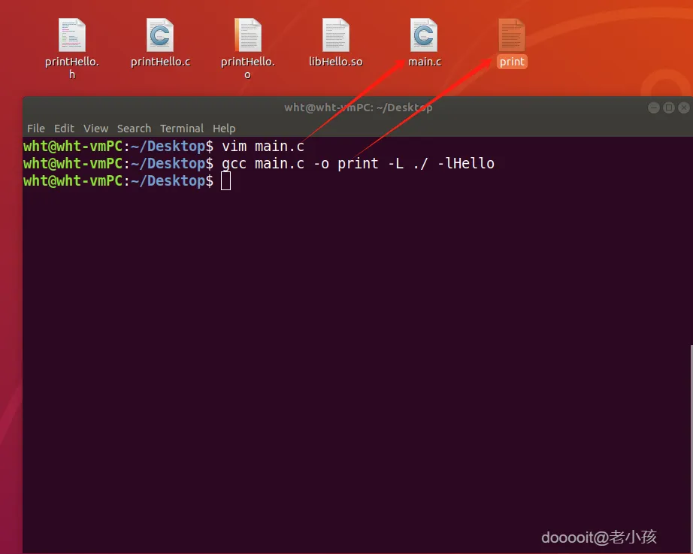Select the printHello.o file icon
693x554 pixels.
(248, 35)
